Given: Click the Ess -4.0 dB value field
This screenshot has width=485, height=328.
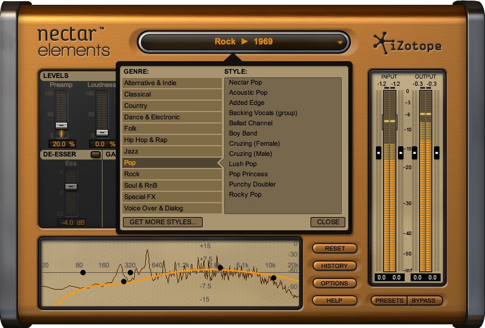Looking at the screenshot, I should 73,222.
